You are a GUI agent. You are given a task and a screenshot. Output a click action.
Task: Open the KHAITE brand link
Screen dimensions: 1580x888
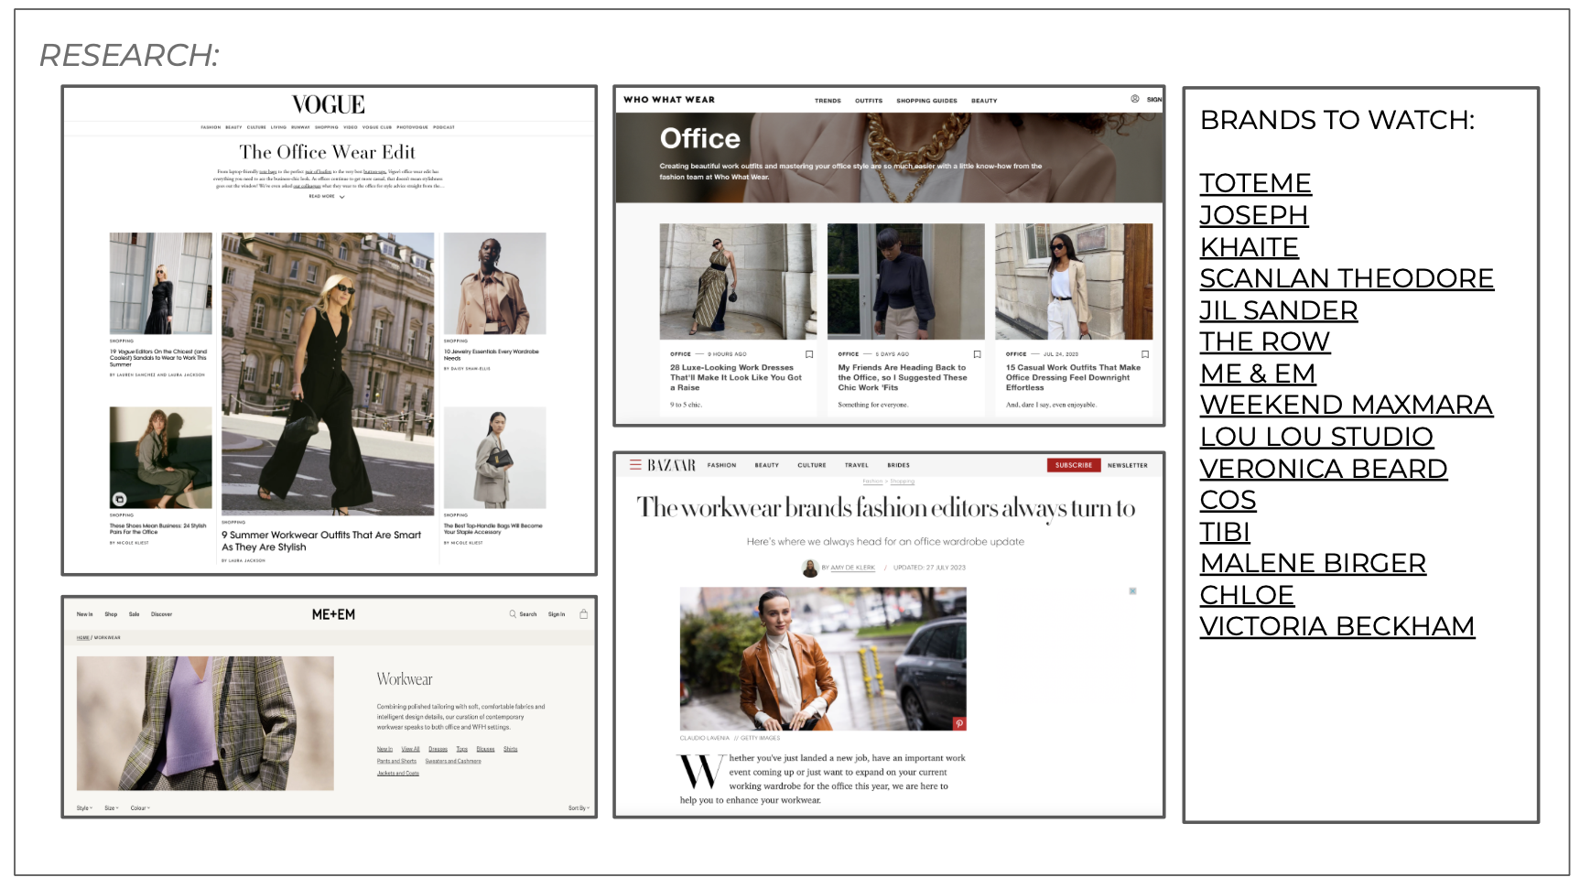1249,247
